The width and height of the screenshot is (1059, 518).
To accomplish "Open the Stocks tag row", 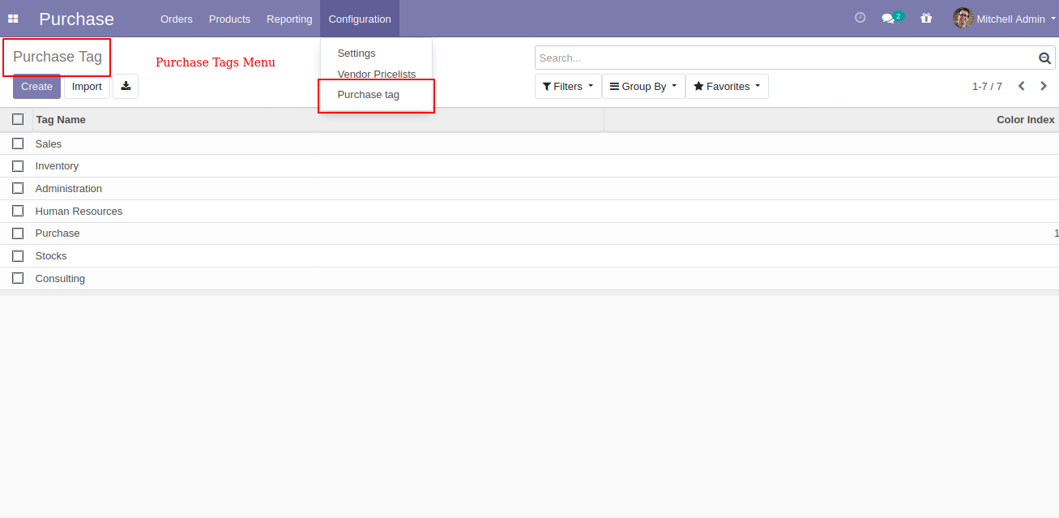I will tap(529, 255).
